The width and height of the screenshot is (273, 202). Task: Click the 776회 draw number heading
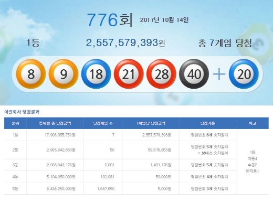110,20
